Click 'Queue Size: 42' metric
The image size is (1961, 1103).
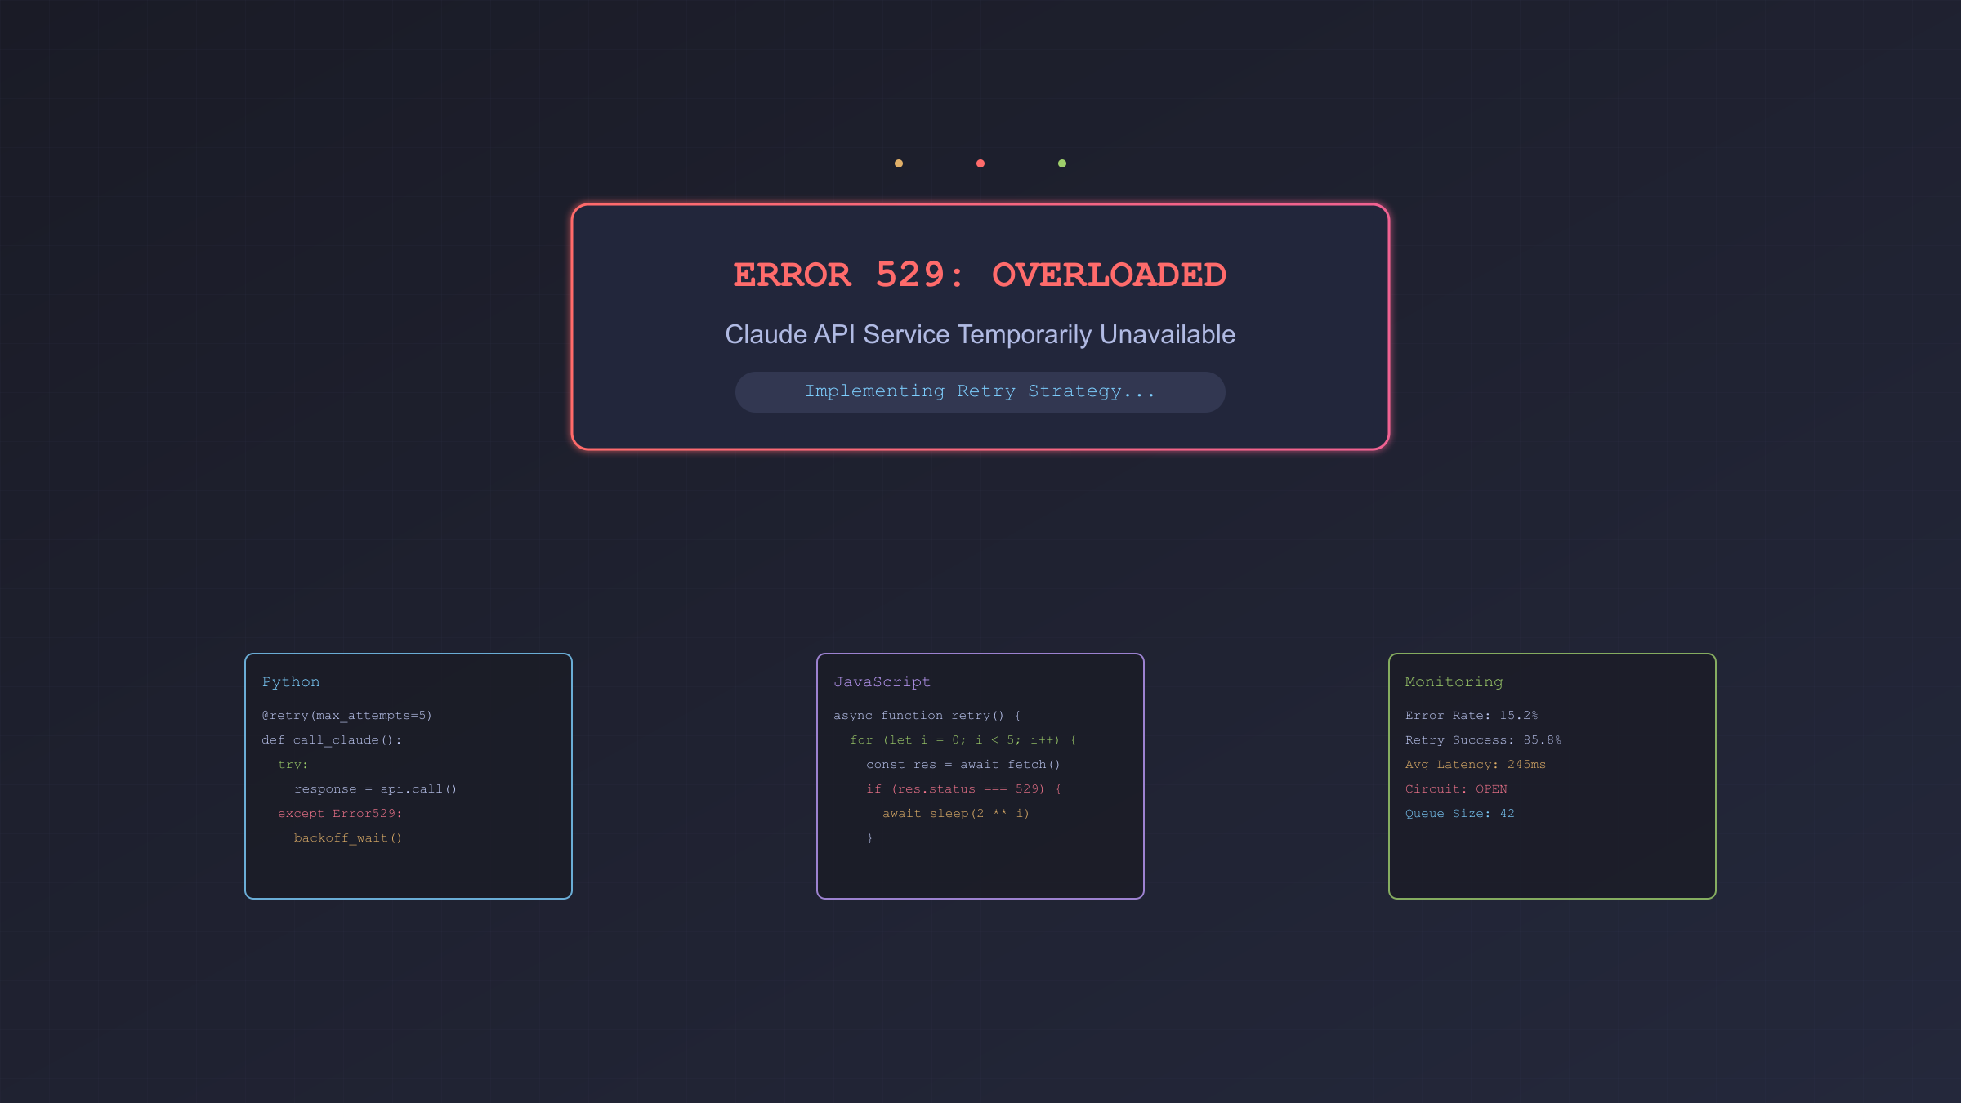[x=1460, y=814]
